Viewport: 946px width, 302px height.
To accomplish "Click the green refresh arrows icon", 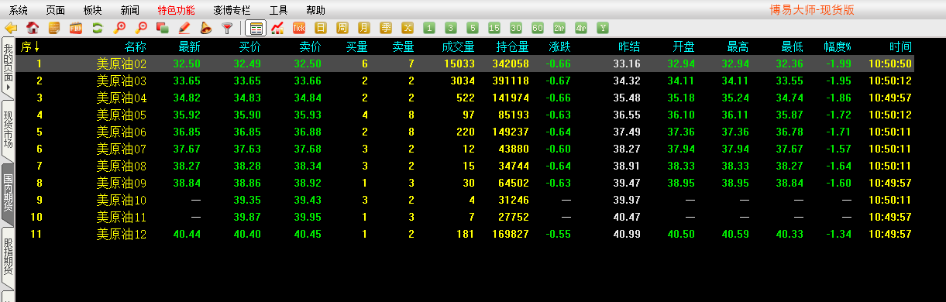I will coord(98,28).
